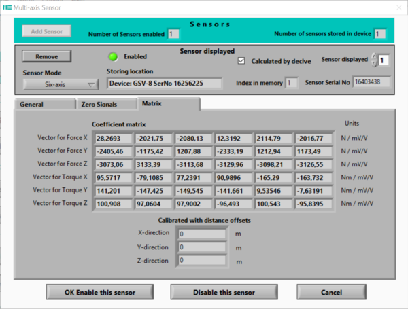408x309 pixels.
Task: Cancel the sensor dialog
Action: point(330,292)
